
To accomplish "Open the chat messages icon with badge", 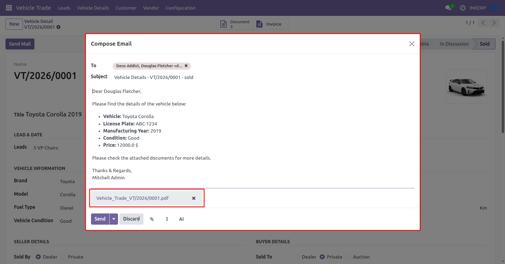I will [x=448, y=8].
